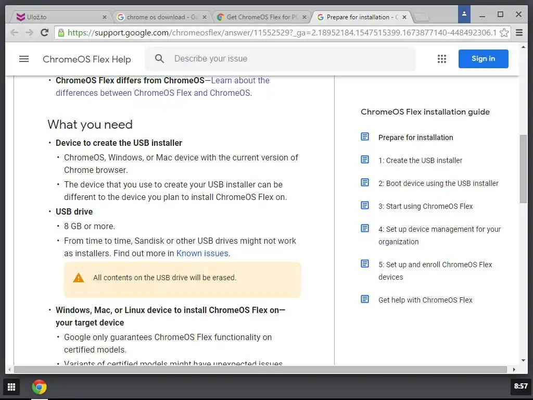Click the scroll down arrow of the vertical scrollbar

(523, 360)
